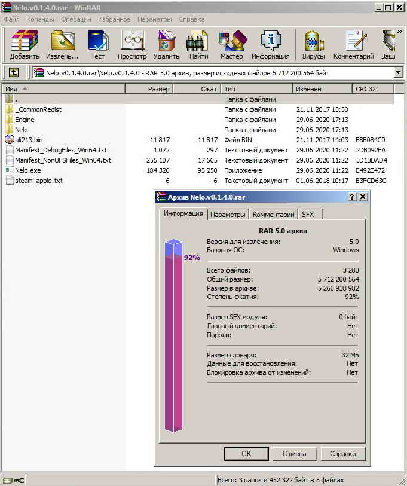
Task: Click the Извлечь (Extract) toolbar icon
Action: tap(62, 45)
